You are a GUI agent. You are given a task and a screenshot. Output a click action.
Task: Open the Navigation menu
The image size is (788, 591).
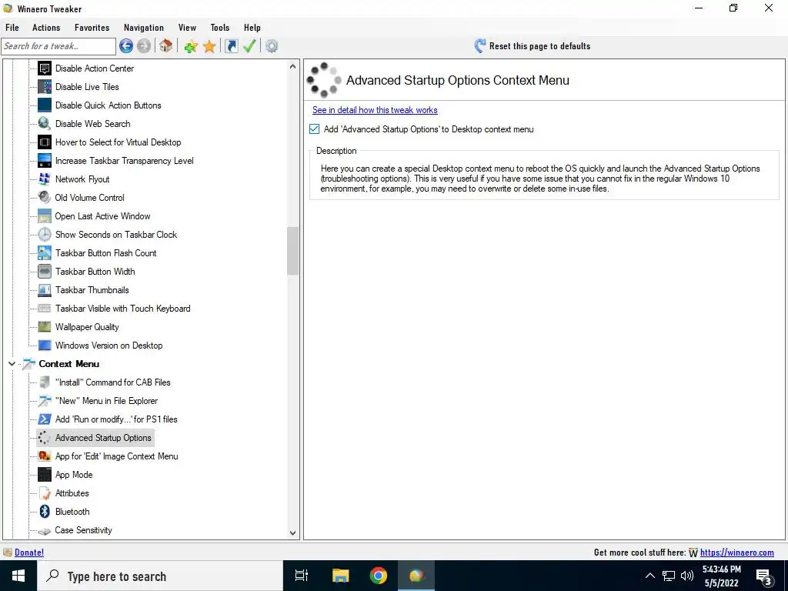(x=144, y=28)
